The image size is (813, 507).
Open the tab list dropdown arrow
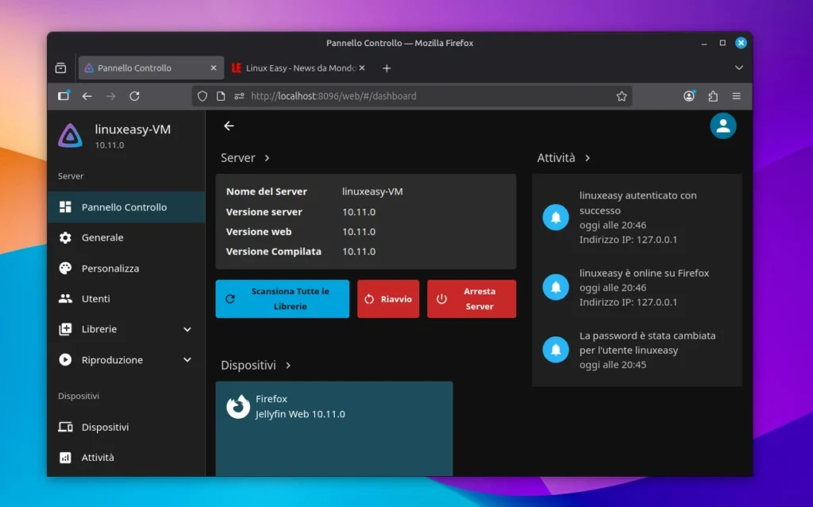pos(738,68)
